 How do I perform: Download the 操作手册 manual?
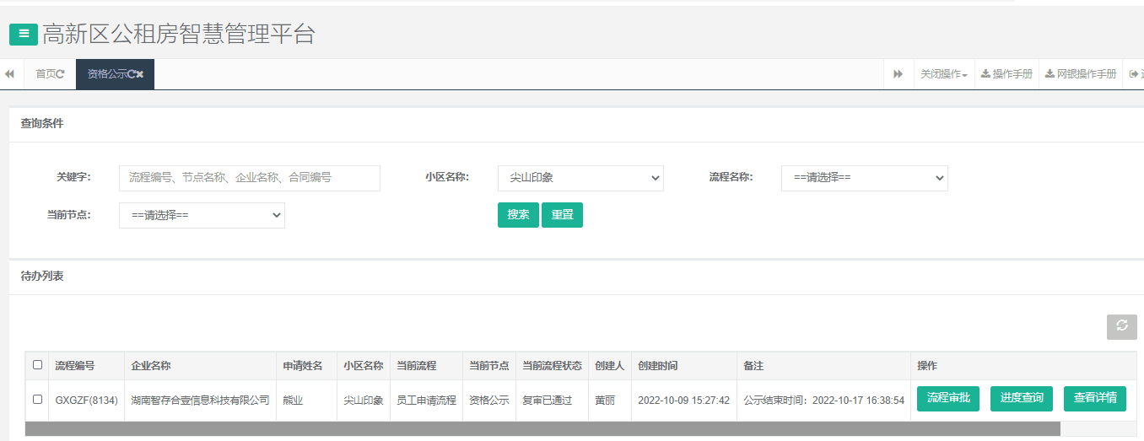click(x=1006, y=74)
